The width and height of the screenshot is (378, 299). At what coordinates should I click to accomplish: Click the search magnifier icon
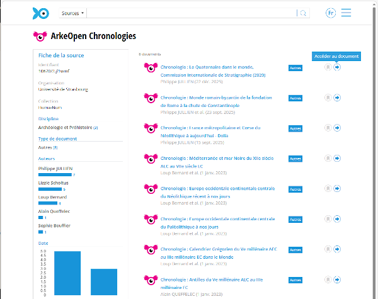pyautogui.click(x=303, y=13)
